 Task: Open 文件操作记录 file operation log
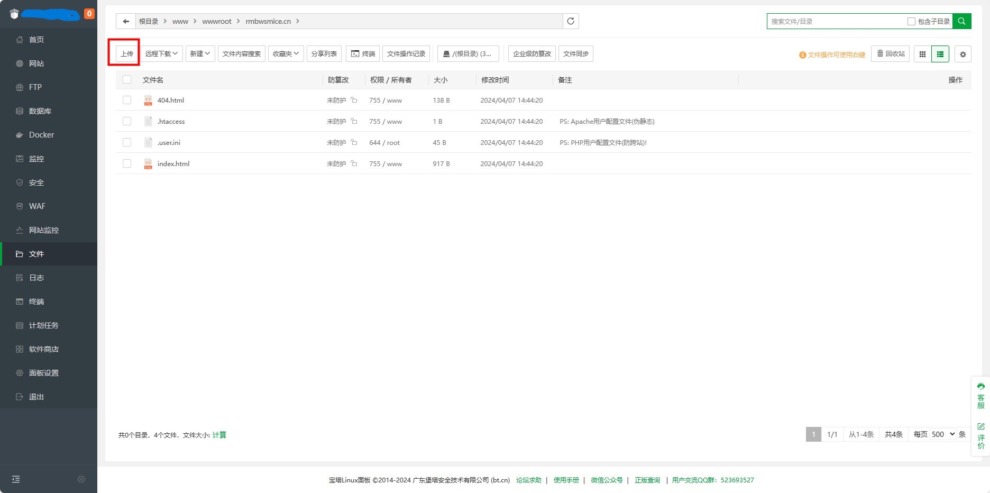pyautogui.click(x=406, y=53)
